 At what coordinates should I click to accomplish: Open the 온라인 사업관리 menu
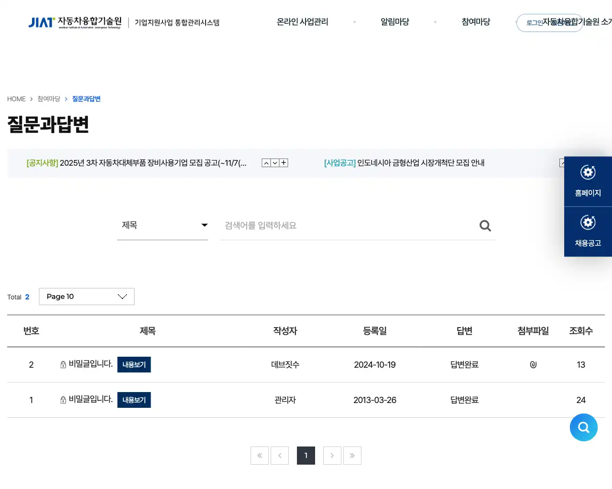click(302, 22)
